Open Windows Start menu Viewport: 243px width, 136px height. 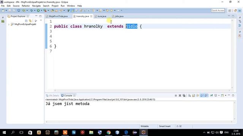pos(4,133)
